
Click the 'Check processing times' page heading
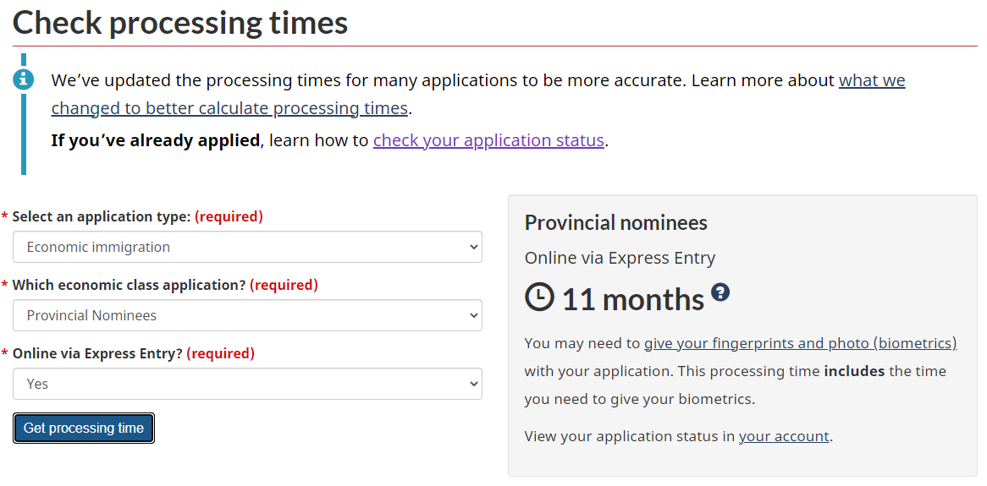180,23
